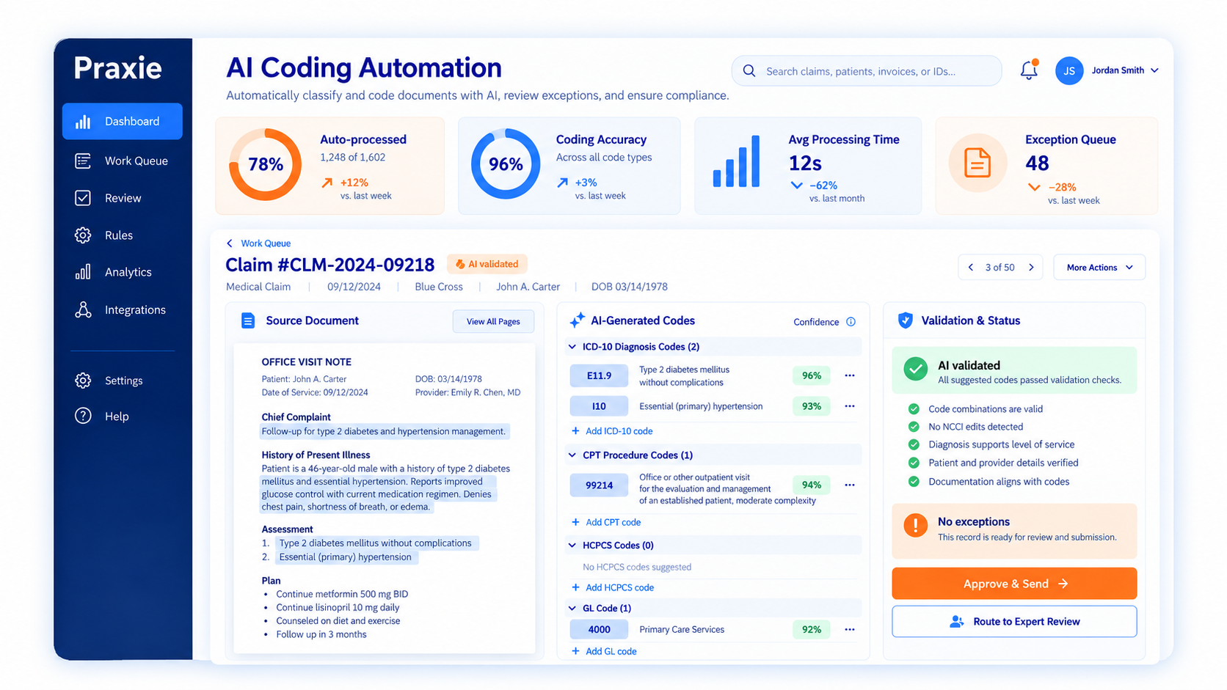
Task: Open the More Actions dropdown
Action: 1099,268
